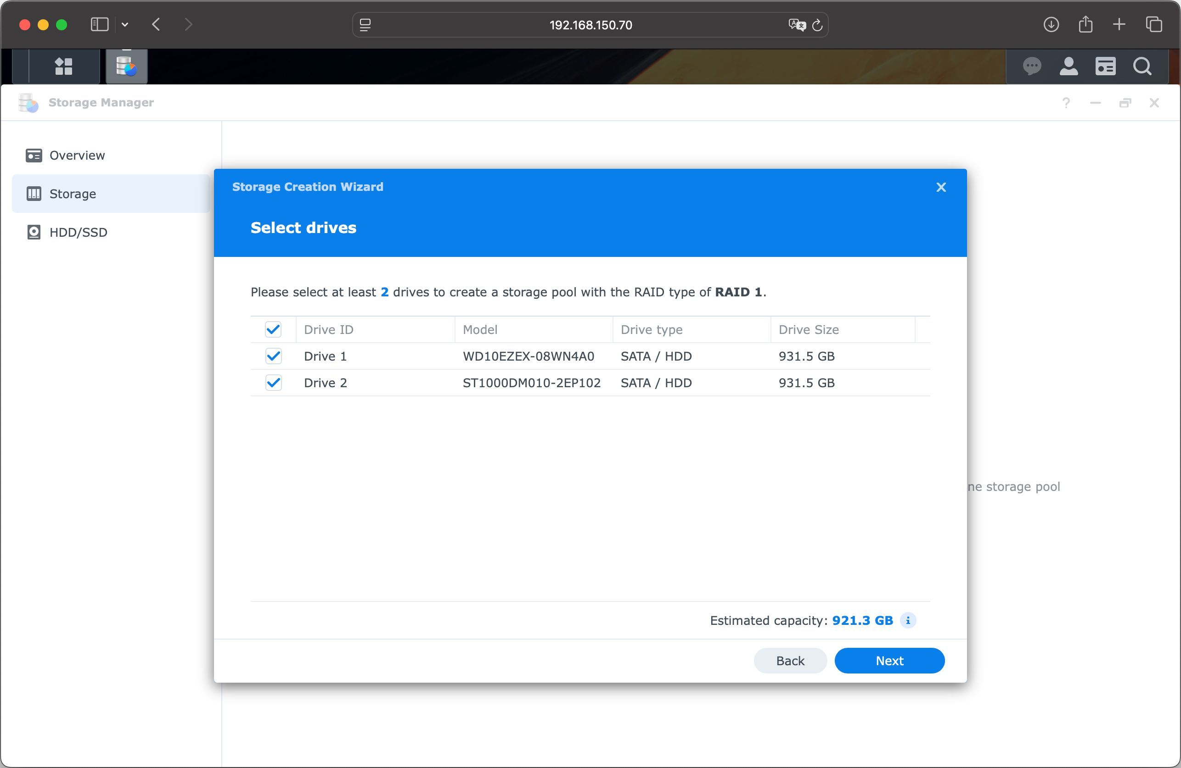Toggle the select-all drives checkbox
Image resolution: width=1181 pixels, height=768 pixels.
[x=273, y=329]
